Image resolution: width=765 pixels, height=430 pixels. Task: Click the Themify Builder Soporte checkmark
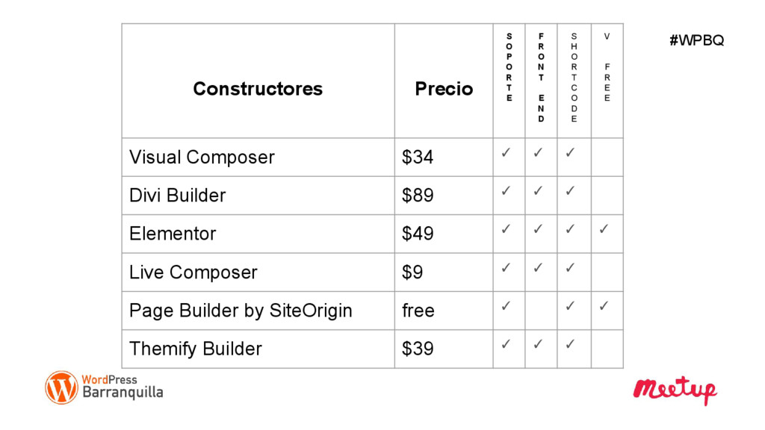point(506,344)
